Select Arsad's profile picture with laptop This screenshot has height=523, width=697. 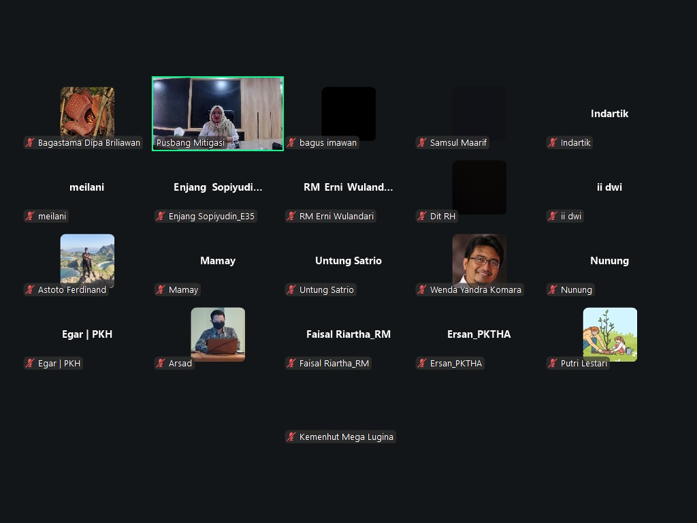(x=218, y=332)
